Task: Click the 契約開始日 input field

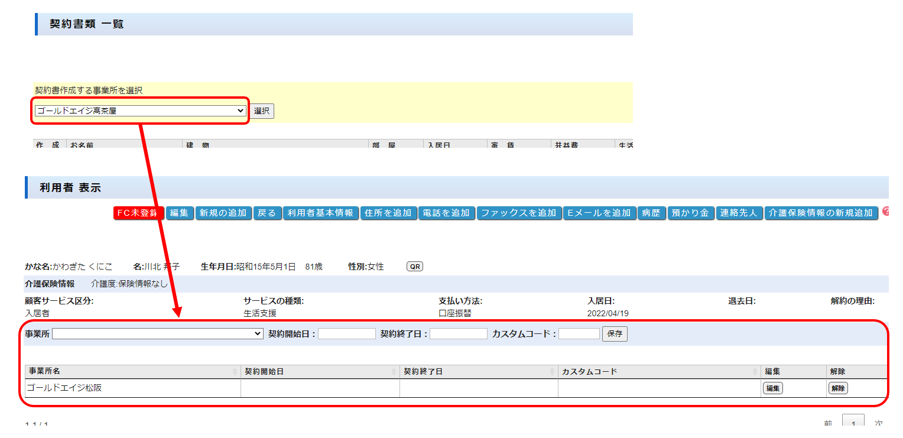Action: pyautogui.click(x=346, y=334)
